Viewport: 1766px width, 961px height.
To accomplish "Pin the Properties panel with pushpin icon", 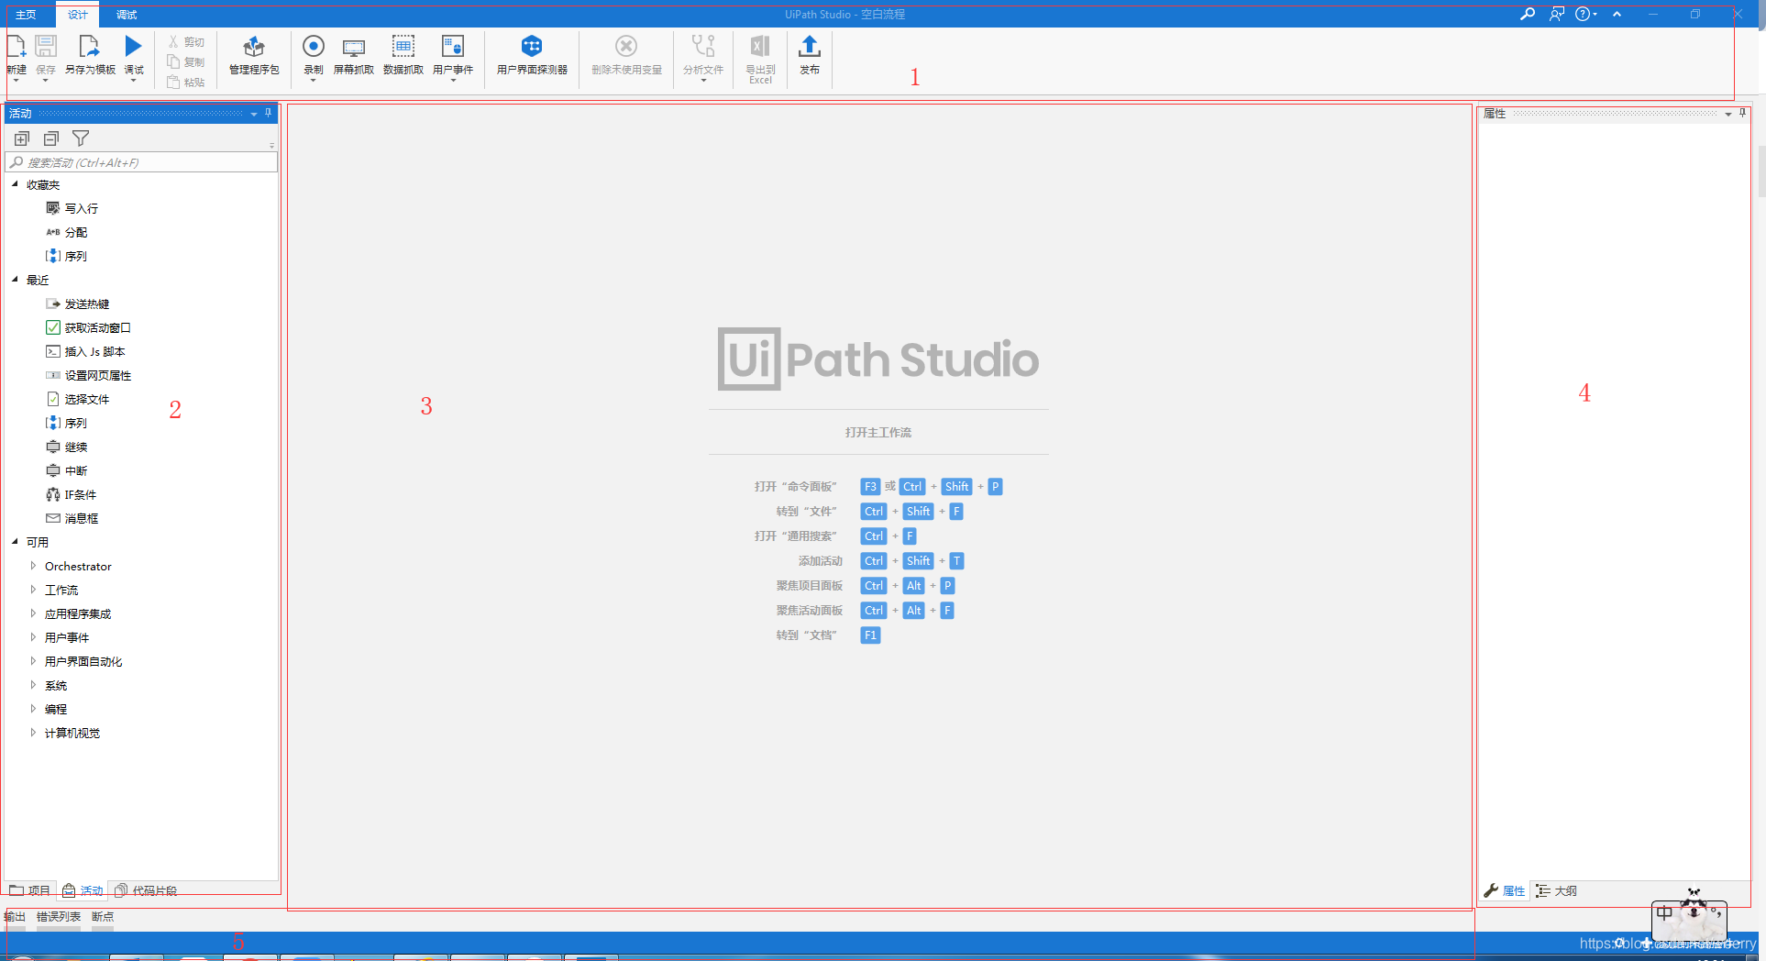I will coord(1743,113).
